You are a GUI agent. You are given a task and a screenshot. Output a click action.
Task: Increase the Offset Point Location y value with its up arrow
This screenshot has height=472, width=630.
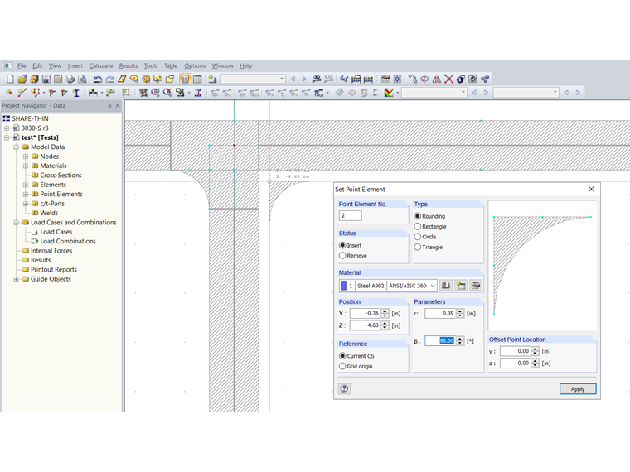[535, 349]
